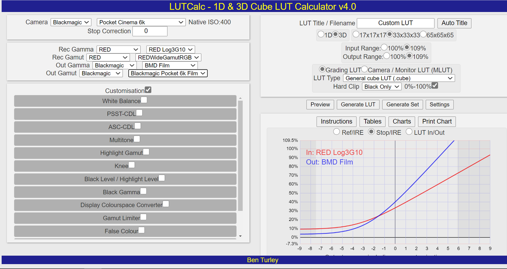The width and height of the screenshot is (507, 269).
Task: Click the Stop Correction input field
Action: (x=150, y=31)
